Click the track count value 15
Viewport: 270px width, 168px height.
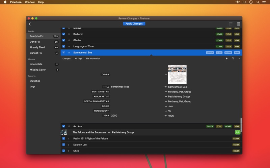[x=169, y=111]
